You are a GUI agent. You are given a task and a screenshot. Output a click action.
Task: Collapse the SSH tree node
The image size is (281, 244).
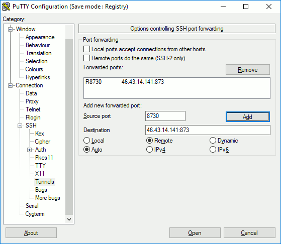(20, 126)
